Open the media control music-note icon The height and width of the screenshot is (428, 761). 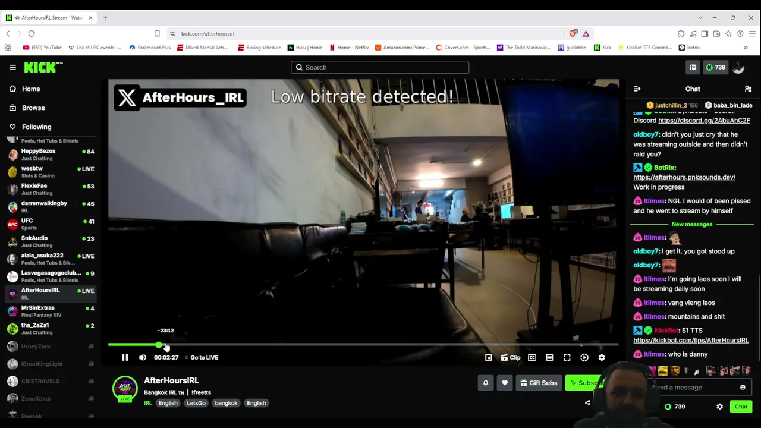coord(693,34)
